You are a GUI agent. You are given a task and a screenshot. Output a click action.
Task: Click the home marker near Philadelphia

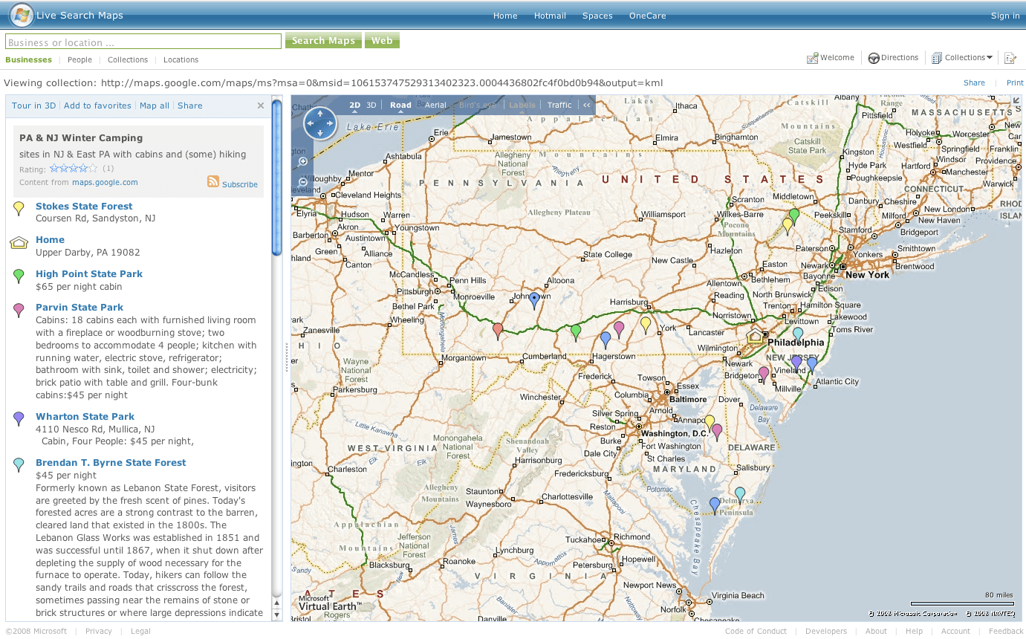(756, 336)
